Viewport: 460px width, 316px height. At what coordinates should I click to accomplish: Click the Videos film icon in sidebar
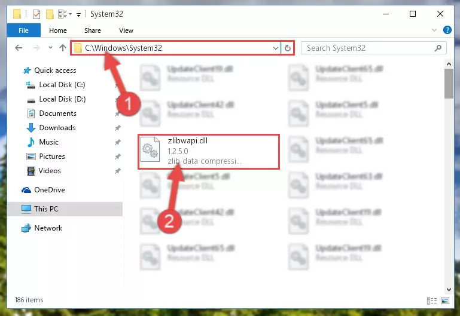tap(31, 171)
